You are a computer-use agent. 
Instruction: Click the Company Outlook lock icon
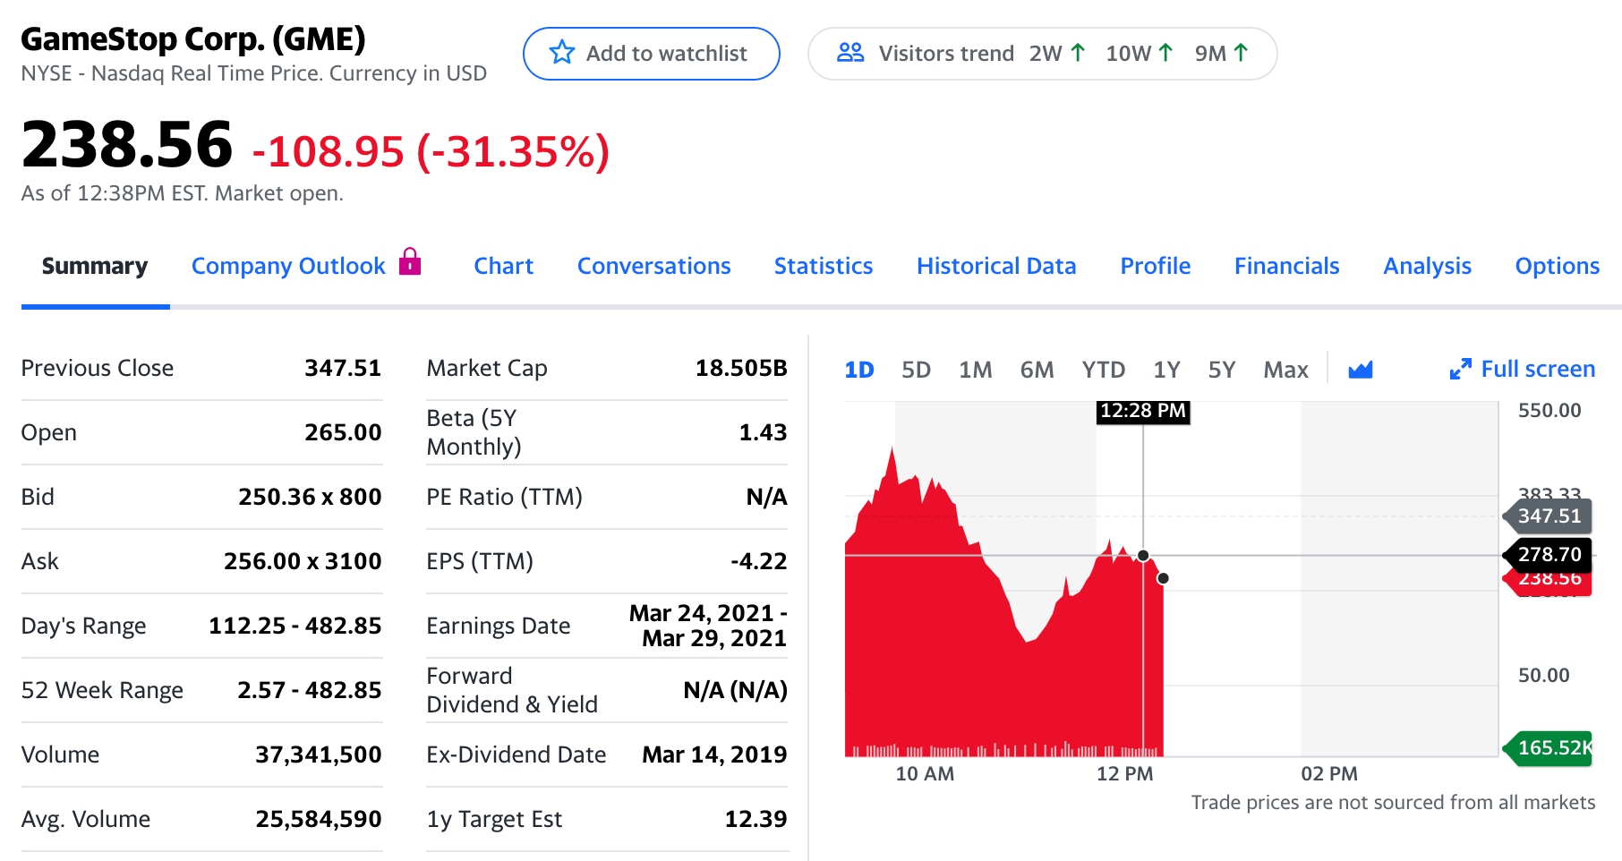(410, 261)
